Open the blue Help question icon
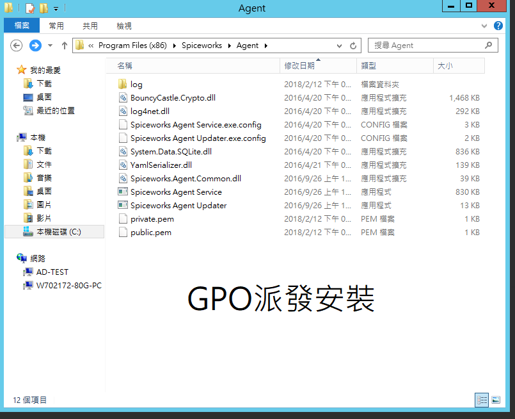 pyautogui.click(x=498, y=26)
